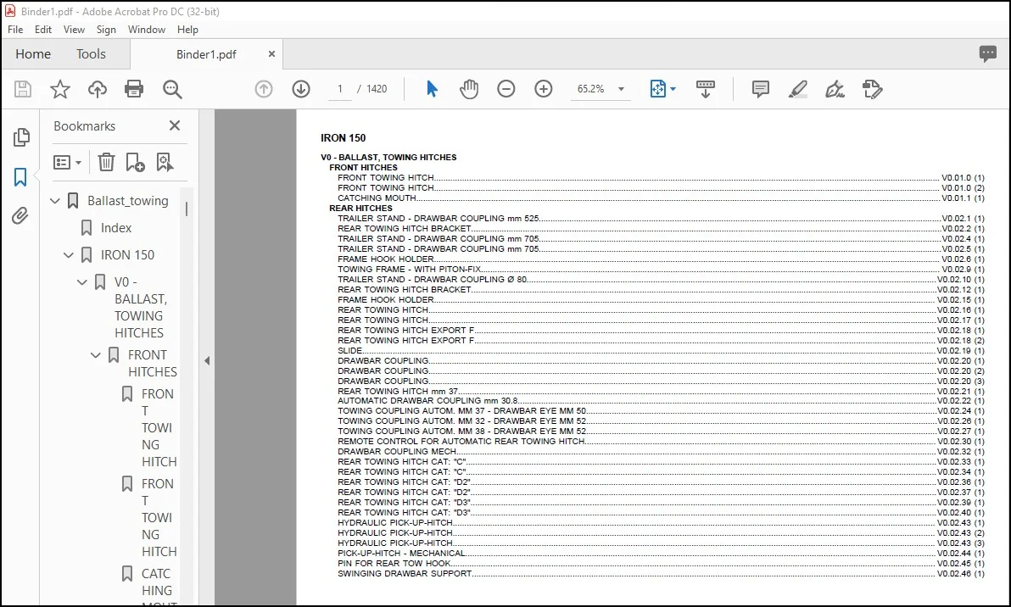This screenshot has height=607, width=1011.
Task: Switch to the Tools tab
Action: (91, 54)
